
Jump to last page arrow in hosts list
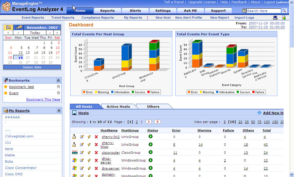pyautogui.click(x=157, y=122)
